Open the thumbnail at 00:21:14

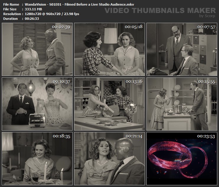(x=109, y=159)
